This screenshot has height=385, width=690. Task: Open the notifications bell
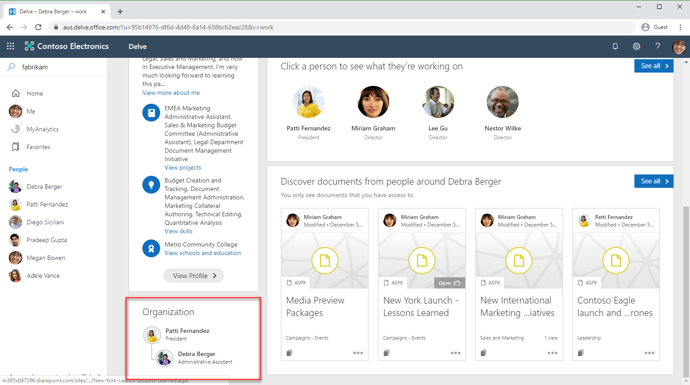coord(615,46)
